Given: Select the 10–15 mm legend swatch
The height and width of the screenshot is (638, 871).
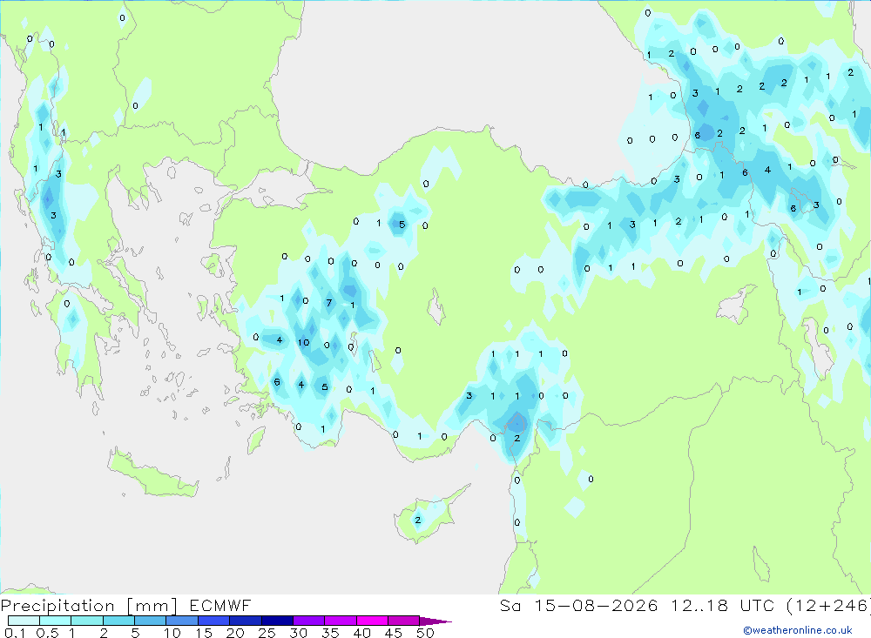Looking at the screenshot, I should coord(182,621).
